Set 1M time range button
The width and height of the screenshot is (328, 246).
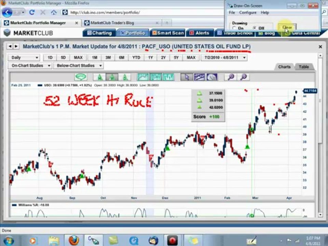95,57
